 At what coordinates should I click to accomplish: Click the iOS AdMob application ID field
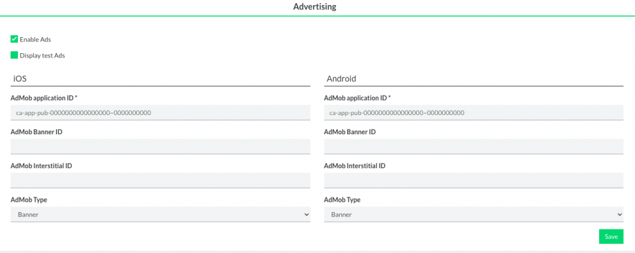pyautogui.click(x=160, y=113)
